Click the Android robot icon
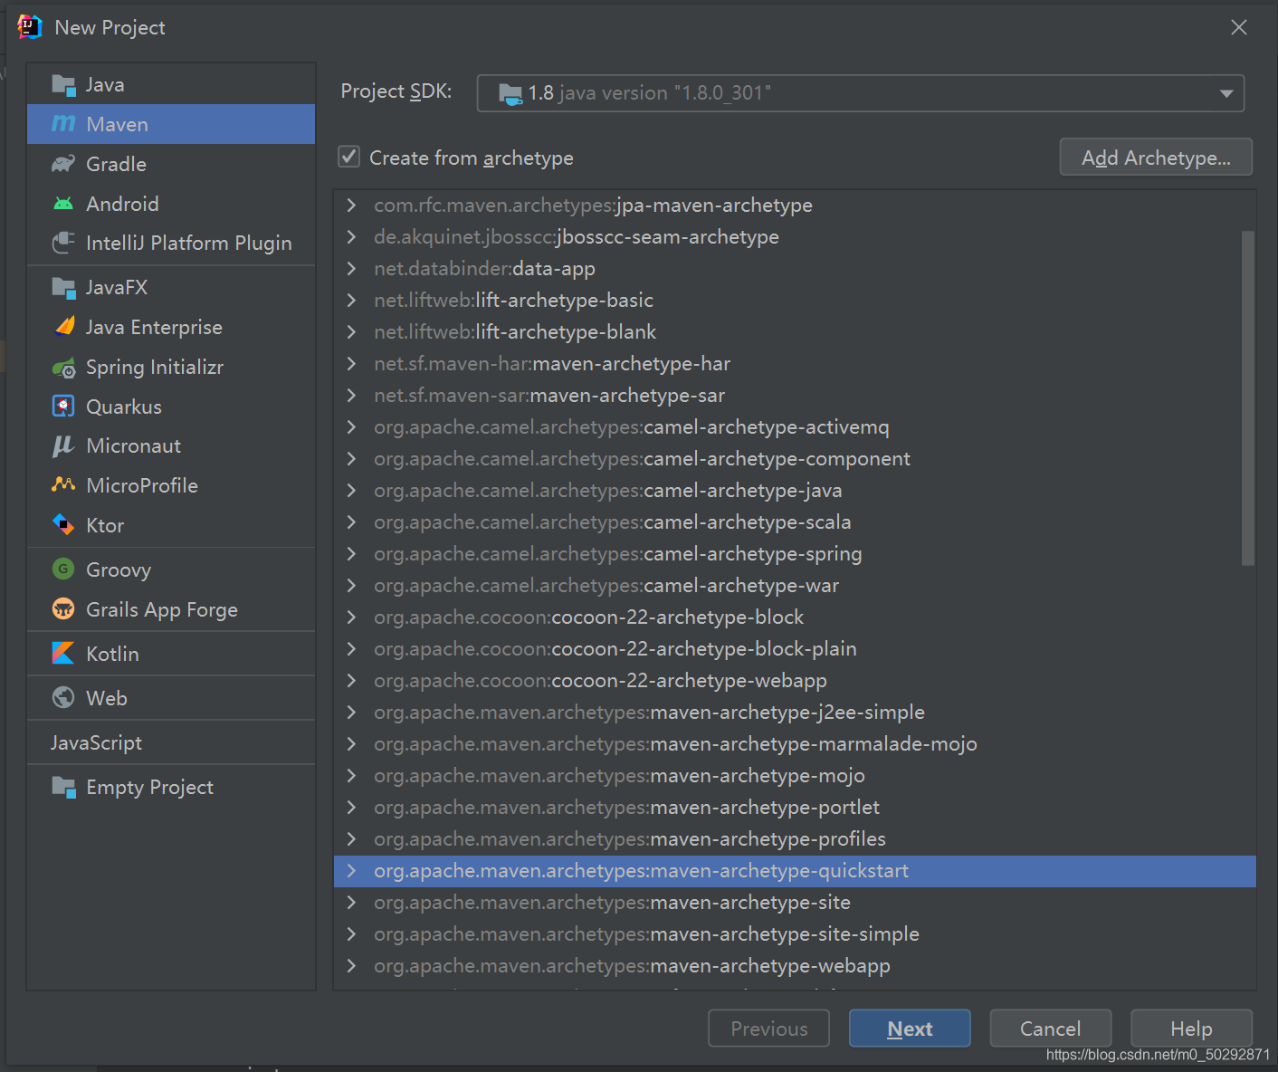1278x1072 pixels. (x=63, y=204)
